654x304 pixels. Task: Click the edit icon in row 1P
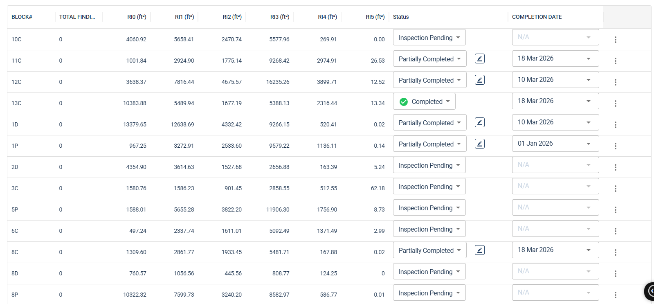click(479, 144)
